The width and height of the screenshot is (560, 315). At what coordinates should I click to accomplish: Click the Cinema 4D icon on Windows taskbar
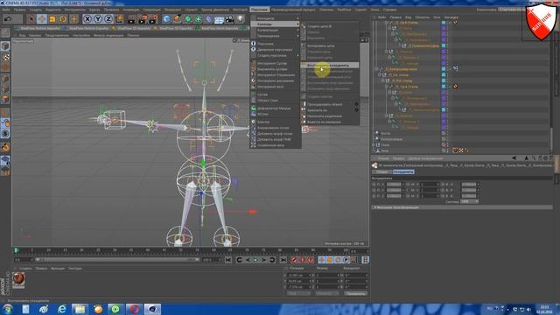(152, 309)
